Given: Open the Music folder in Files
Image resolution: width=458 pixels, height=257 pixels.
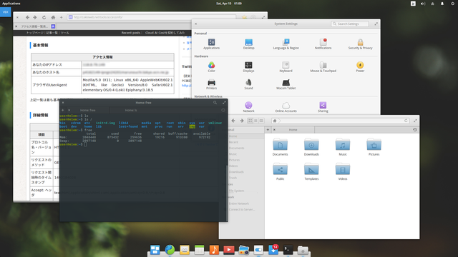Looking at the screenshot, I should click(343, 147).
